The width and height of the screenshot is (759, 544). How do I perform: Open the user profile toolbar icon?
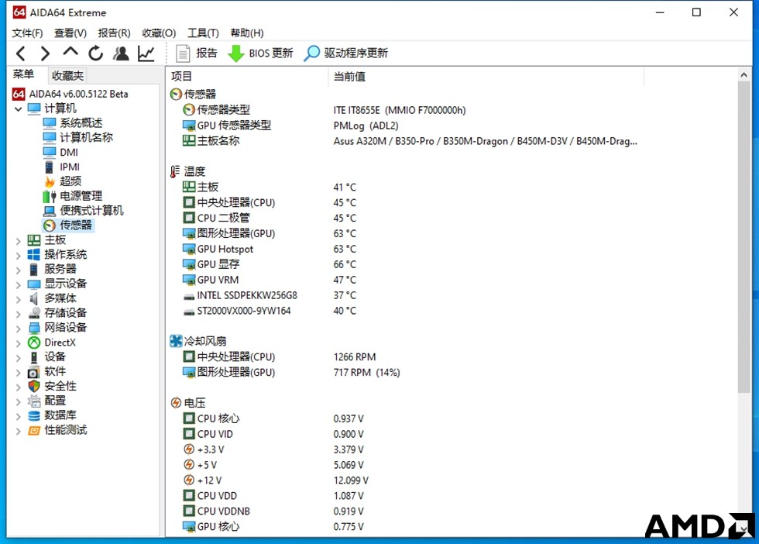pos(121,53)
